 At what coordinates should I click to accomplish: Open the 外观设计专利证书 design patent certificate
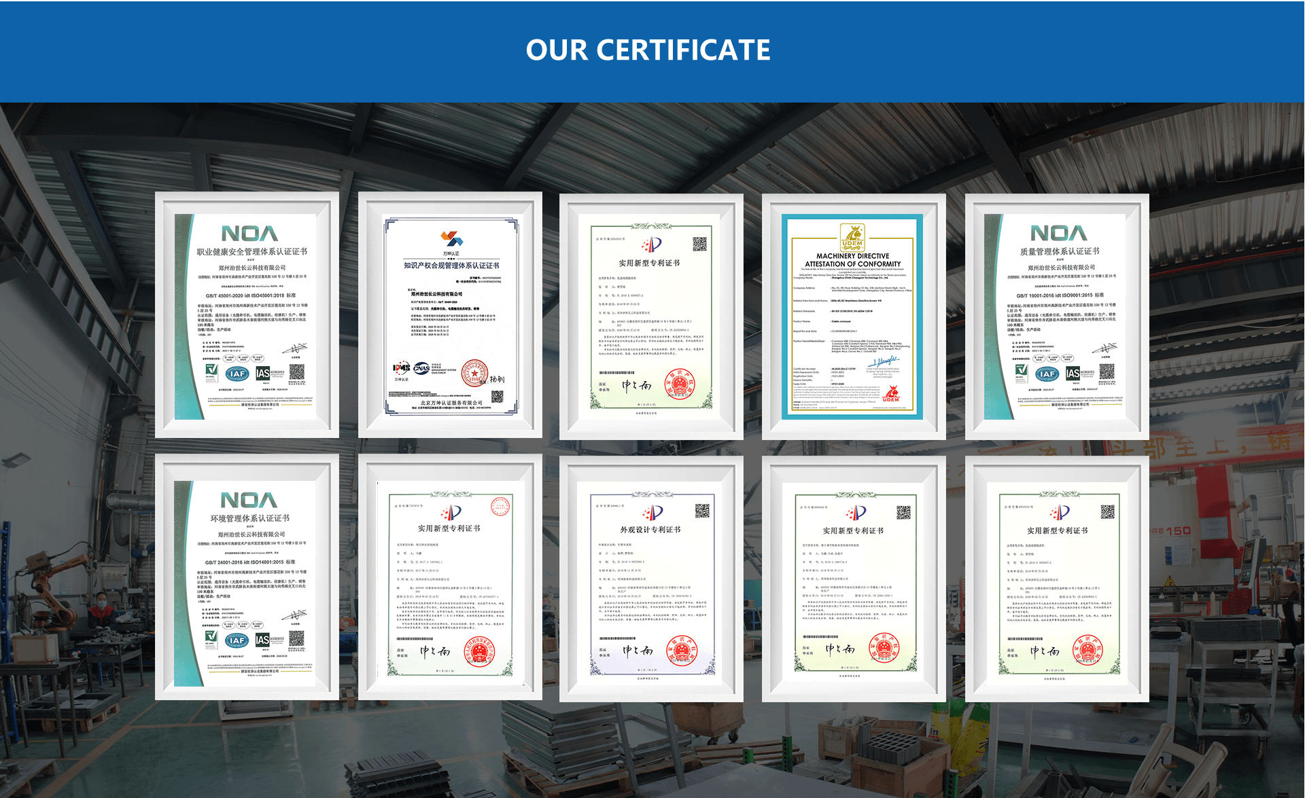click(x=650, y=577)
